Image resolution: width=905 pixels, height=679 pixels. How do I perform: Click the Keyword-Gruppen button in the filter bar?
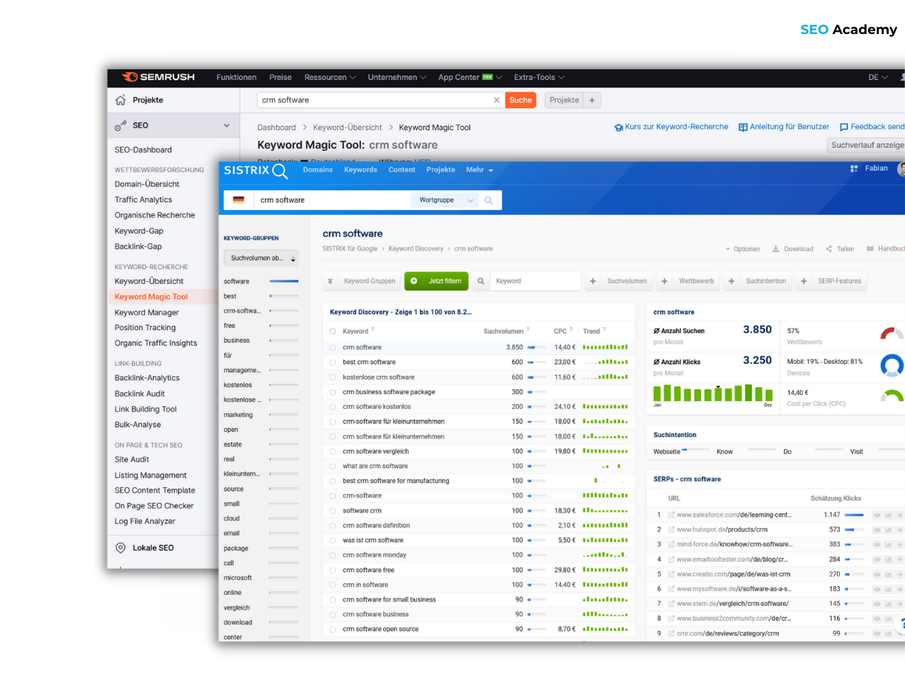pyautogui.click(x=361, y=281)
